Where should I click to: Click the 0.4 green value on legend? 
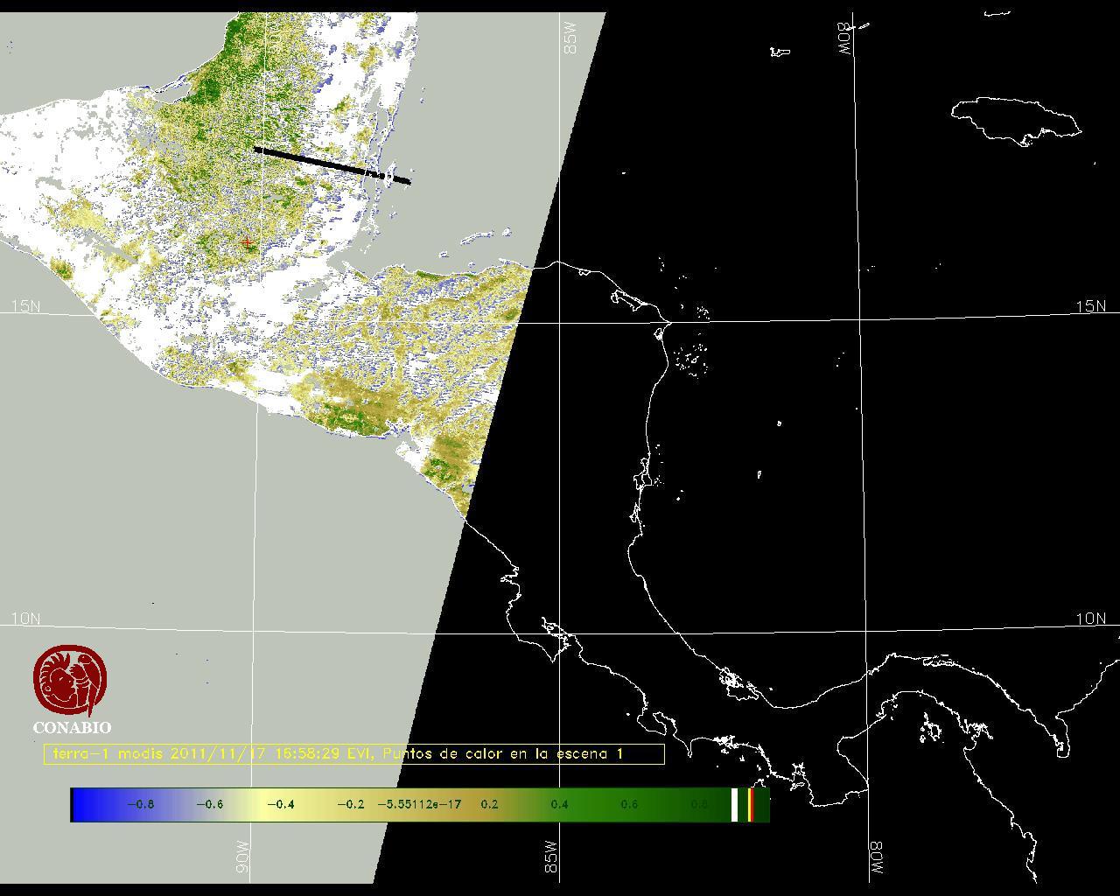pyautogui.click(x=559, y=805)
